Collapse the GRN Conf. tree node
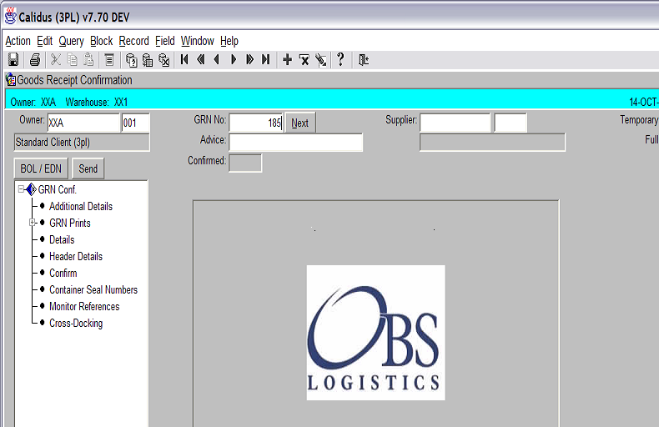 pyautogui.click(x=21, y=189)
